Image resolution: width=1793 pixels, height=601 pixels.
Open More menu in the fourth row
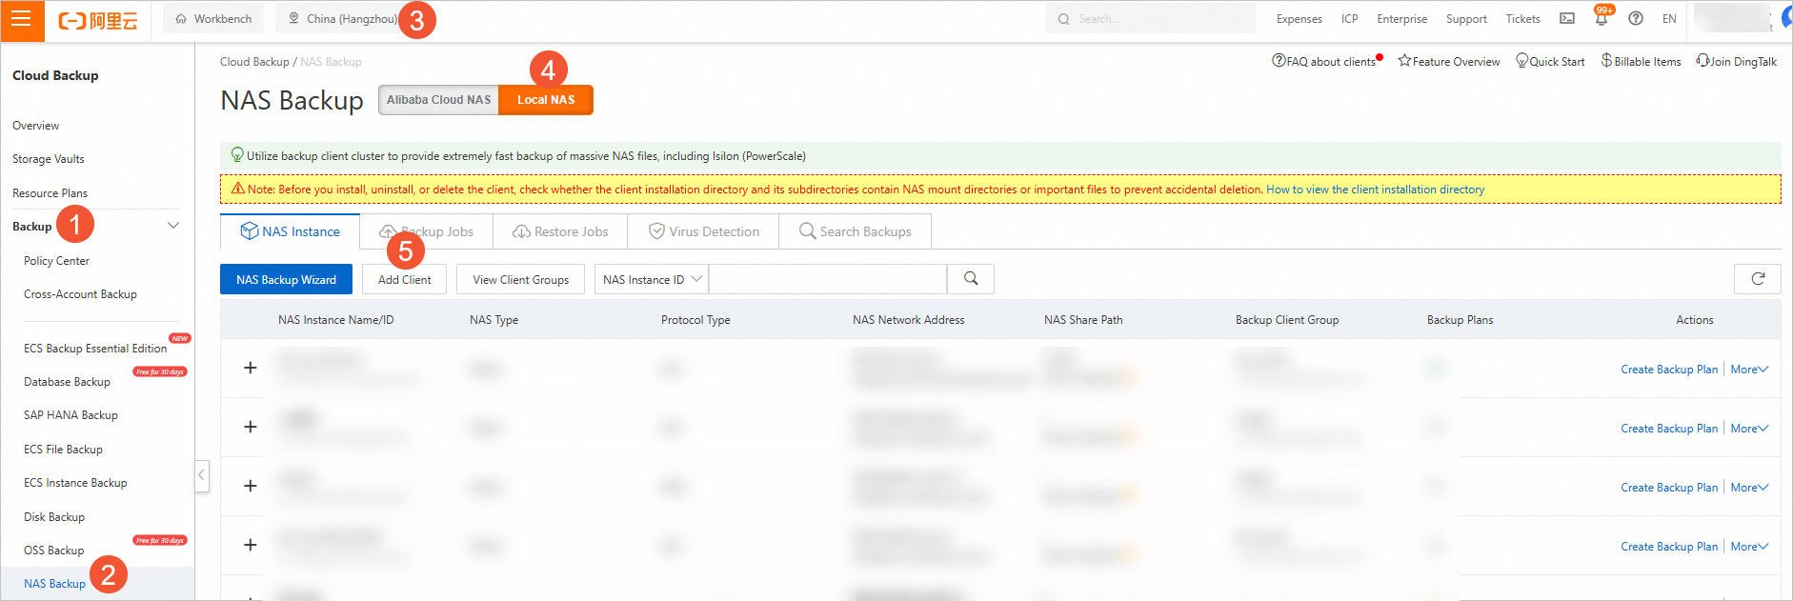click(x=1749, y=547)
